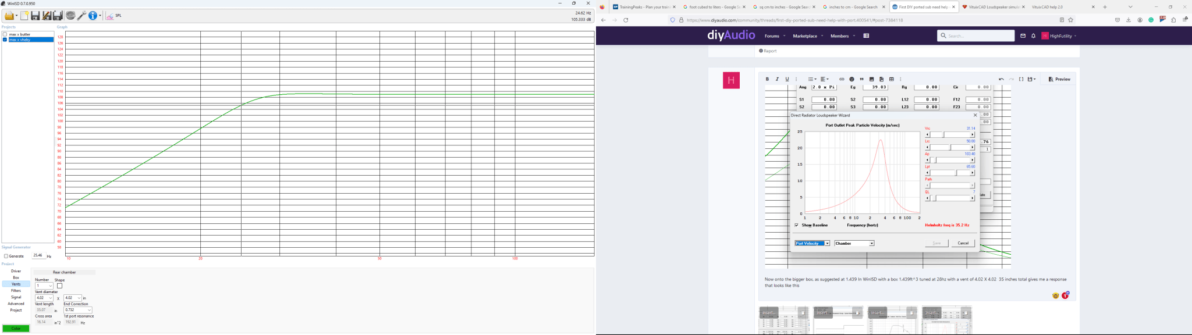Switch to the Advanced tab in WinISD
1192x335 pixels.
tap(16, 304)
